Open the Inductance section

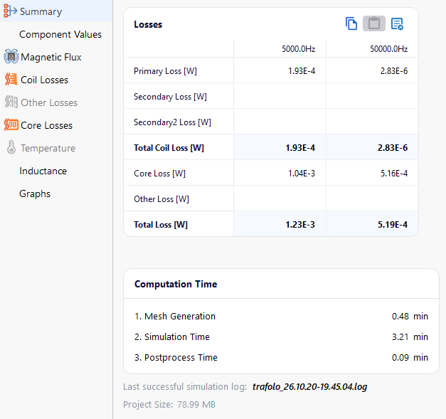pyautogui.click(x=43, y=171)
